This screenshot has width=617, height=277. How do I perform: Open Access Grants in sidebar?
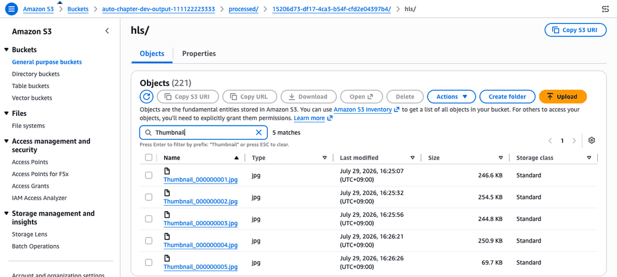(x=30, y=186)
